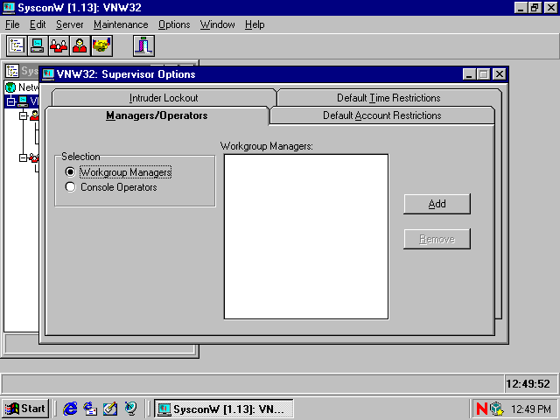Open the File menu
This screenshot has width=560, height=420.
pyautogui.click(x=12, y=24)
